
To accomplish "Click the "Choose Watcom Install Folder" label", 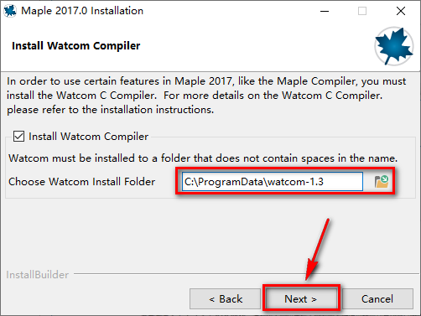I will [82, 182].
